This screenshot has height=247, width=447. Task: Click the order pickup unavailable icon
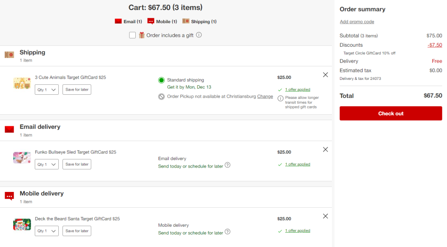[x=161, y=96]
